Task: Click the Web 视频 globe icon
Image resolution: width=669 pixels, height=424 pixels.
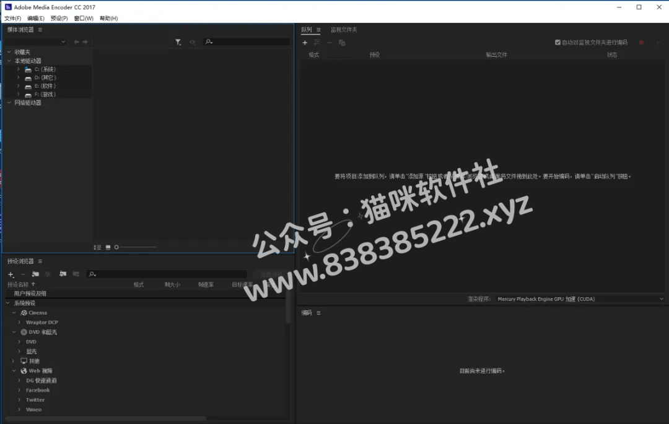Action: click(24, 371)
